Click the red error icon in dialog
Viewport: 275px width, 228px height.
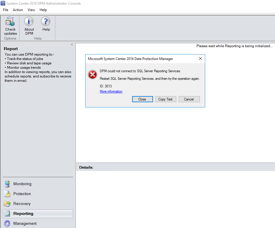tap(93, 75)
